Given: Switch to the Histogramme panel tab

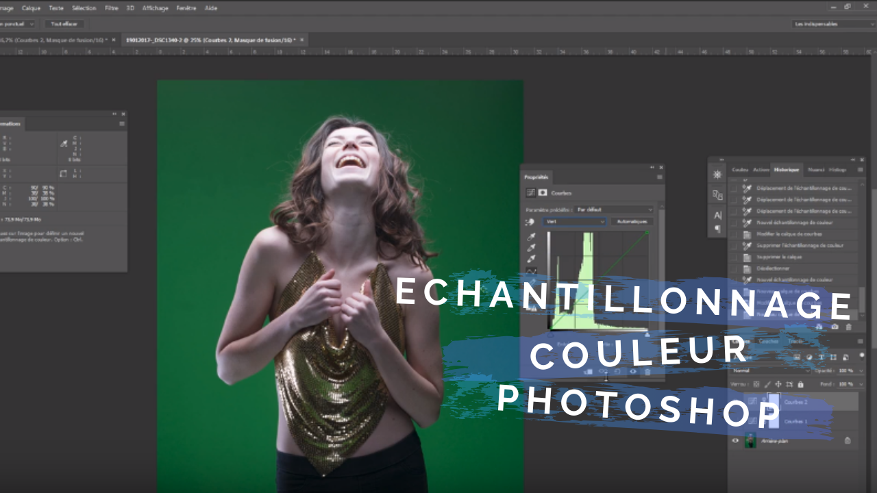Looking at the screenshot, I should click(x=837, y=169).
